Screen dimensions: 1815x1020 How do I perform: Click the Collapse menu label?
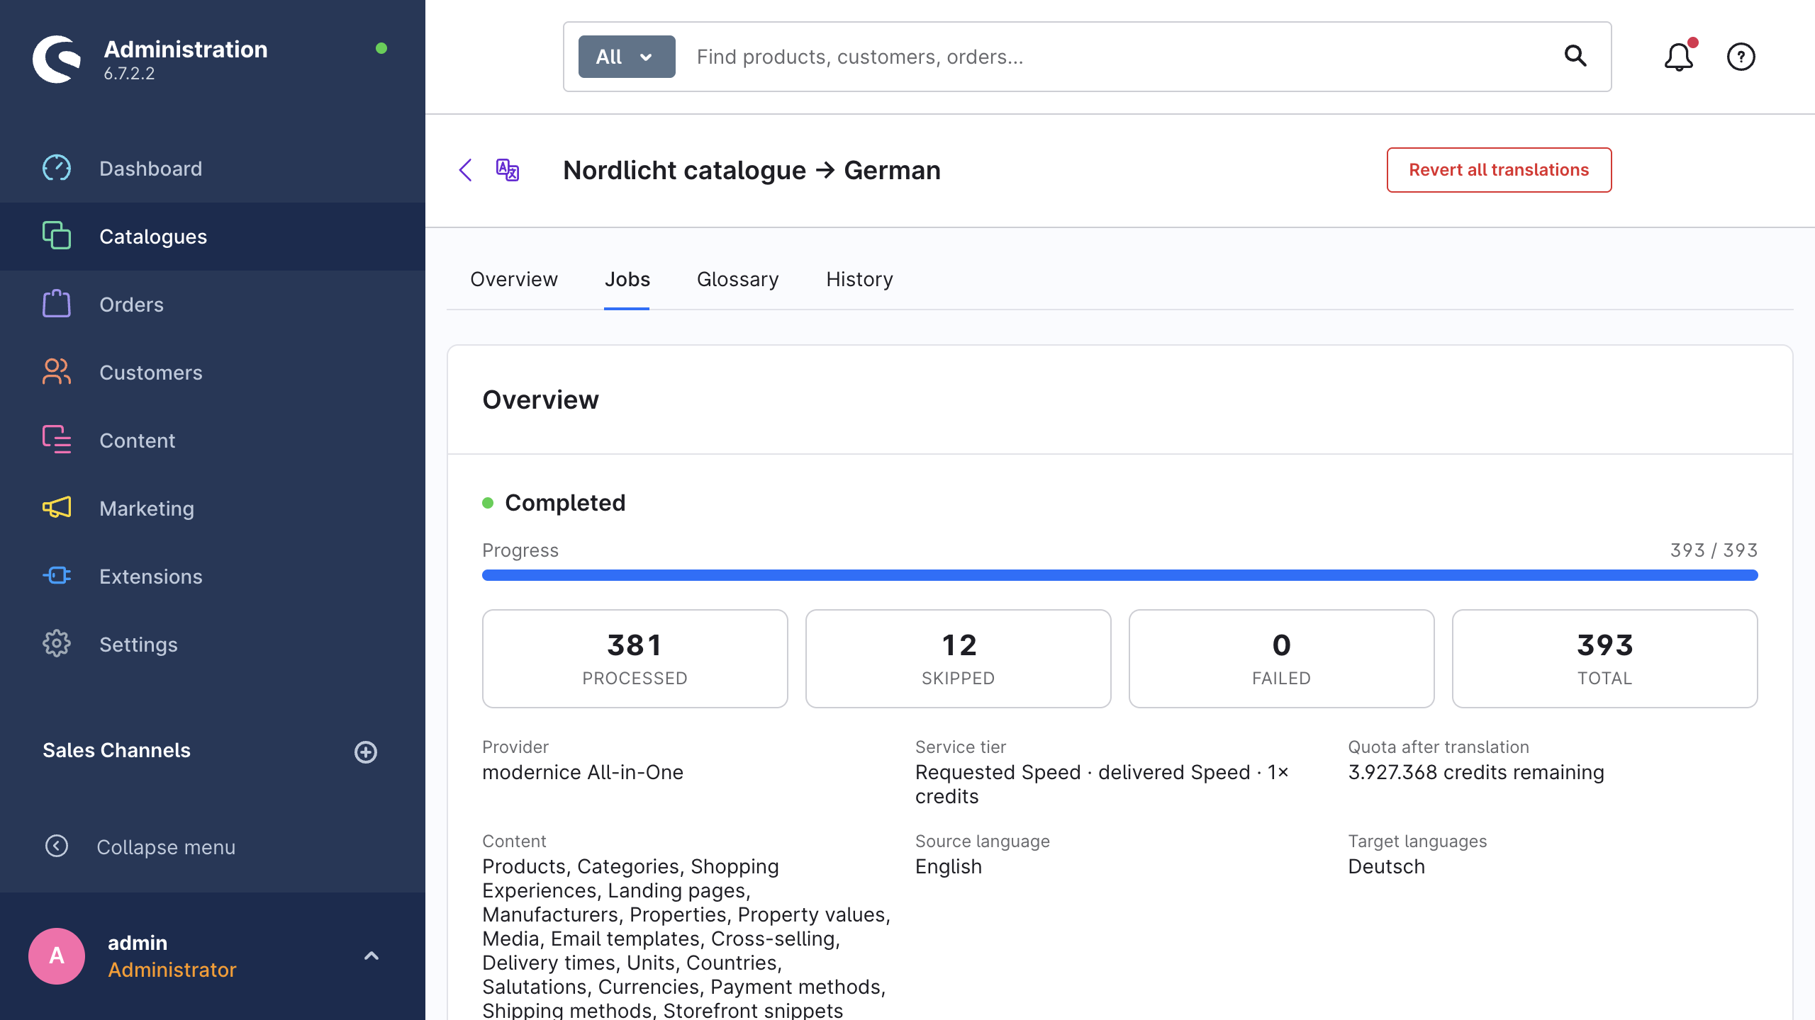click(x=166, y=847)
